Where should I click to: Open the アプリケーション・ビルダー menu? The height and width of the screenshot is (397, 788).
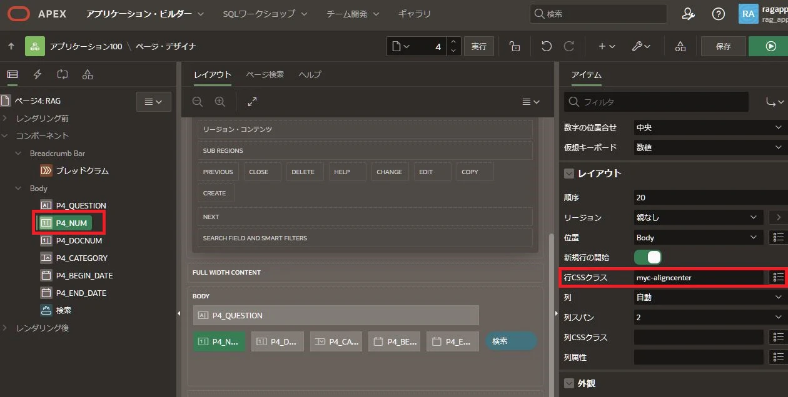pyautogui.click(x=144, y=14)
